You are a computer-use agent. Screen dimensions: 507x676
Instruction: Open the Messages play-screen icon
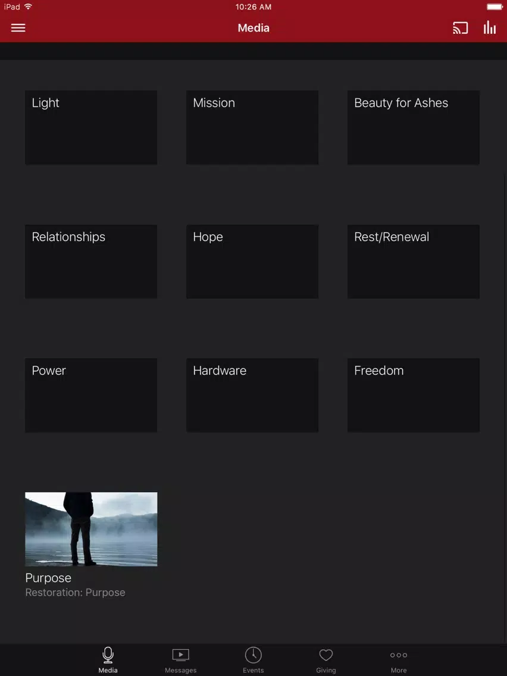[x=181, y=655]
